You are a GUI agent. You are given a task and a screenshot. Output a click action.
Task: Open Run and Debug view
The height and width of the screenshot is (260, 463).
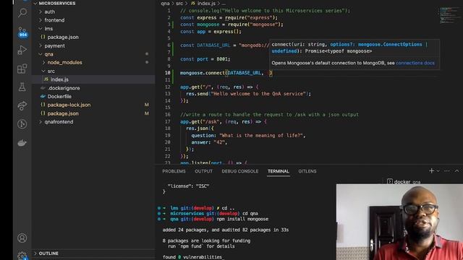point(22,50)
